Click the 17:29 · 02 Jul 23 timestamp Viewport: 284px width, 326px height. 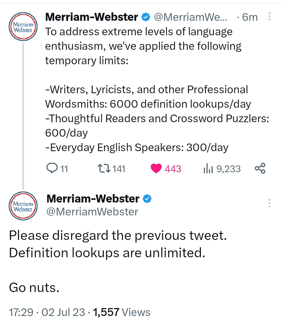click(x=47, y=312)
